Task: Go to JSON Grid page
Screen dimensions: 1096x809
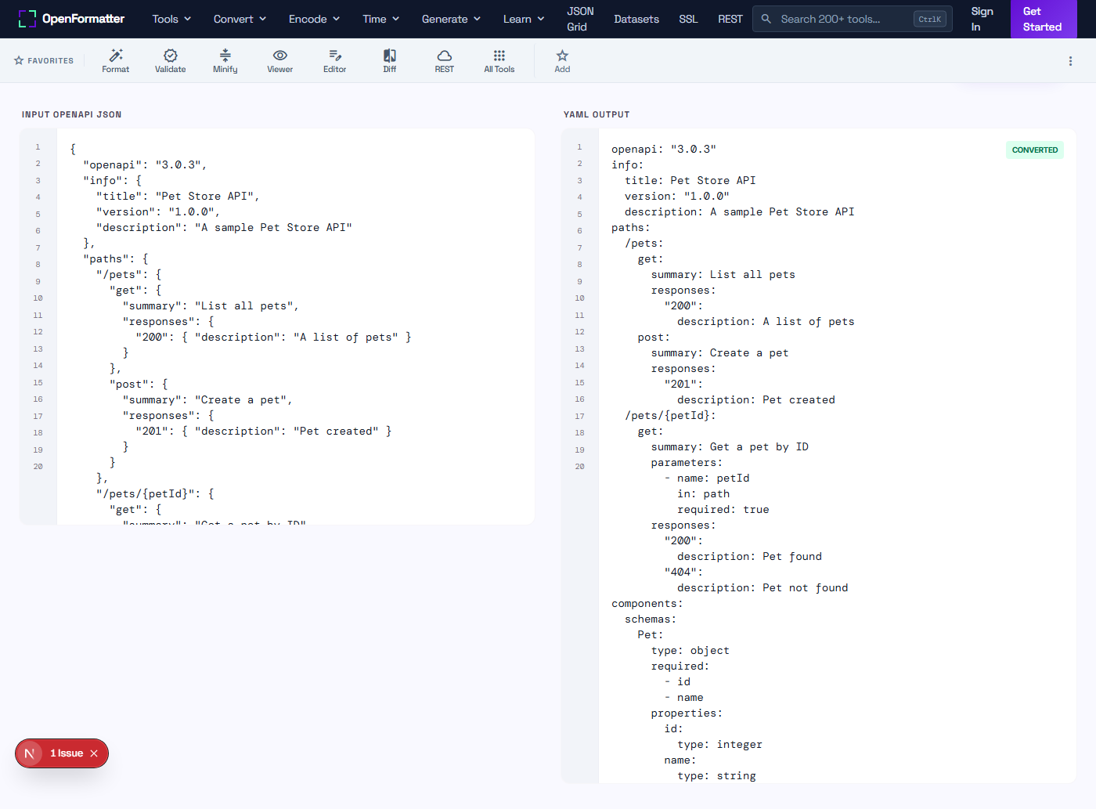Action: click(x=580, y=19)
